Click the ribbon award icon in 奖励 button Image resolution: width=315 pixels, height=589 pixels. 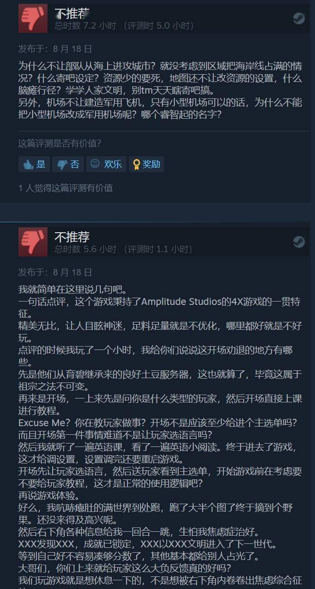tap(136, 164)
